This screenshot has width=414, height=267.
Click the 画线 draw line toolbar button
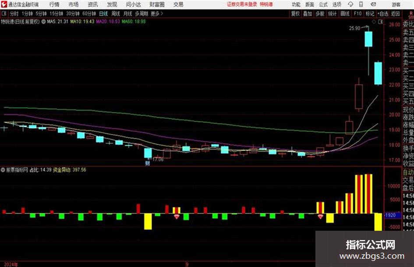[345, 14]
